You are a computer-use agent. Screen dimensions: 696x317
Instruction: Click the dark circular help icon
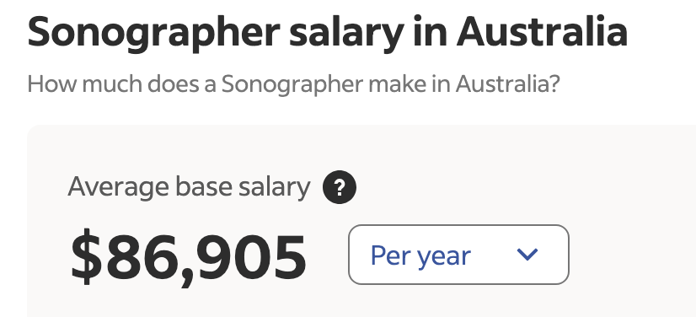[x=339, y=187]
